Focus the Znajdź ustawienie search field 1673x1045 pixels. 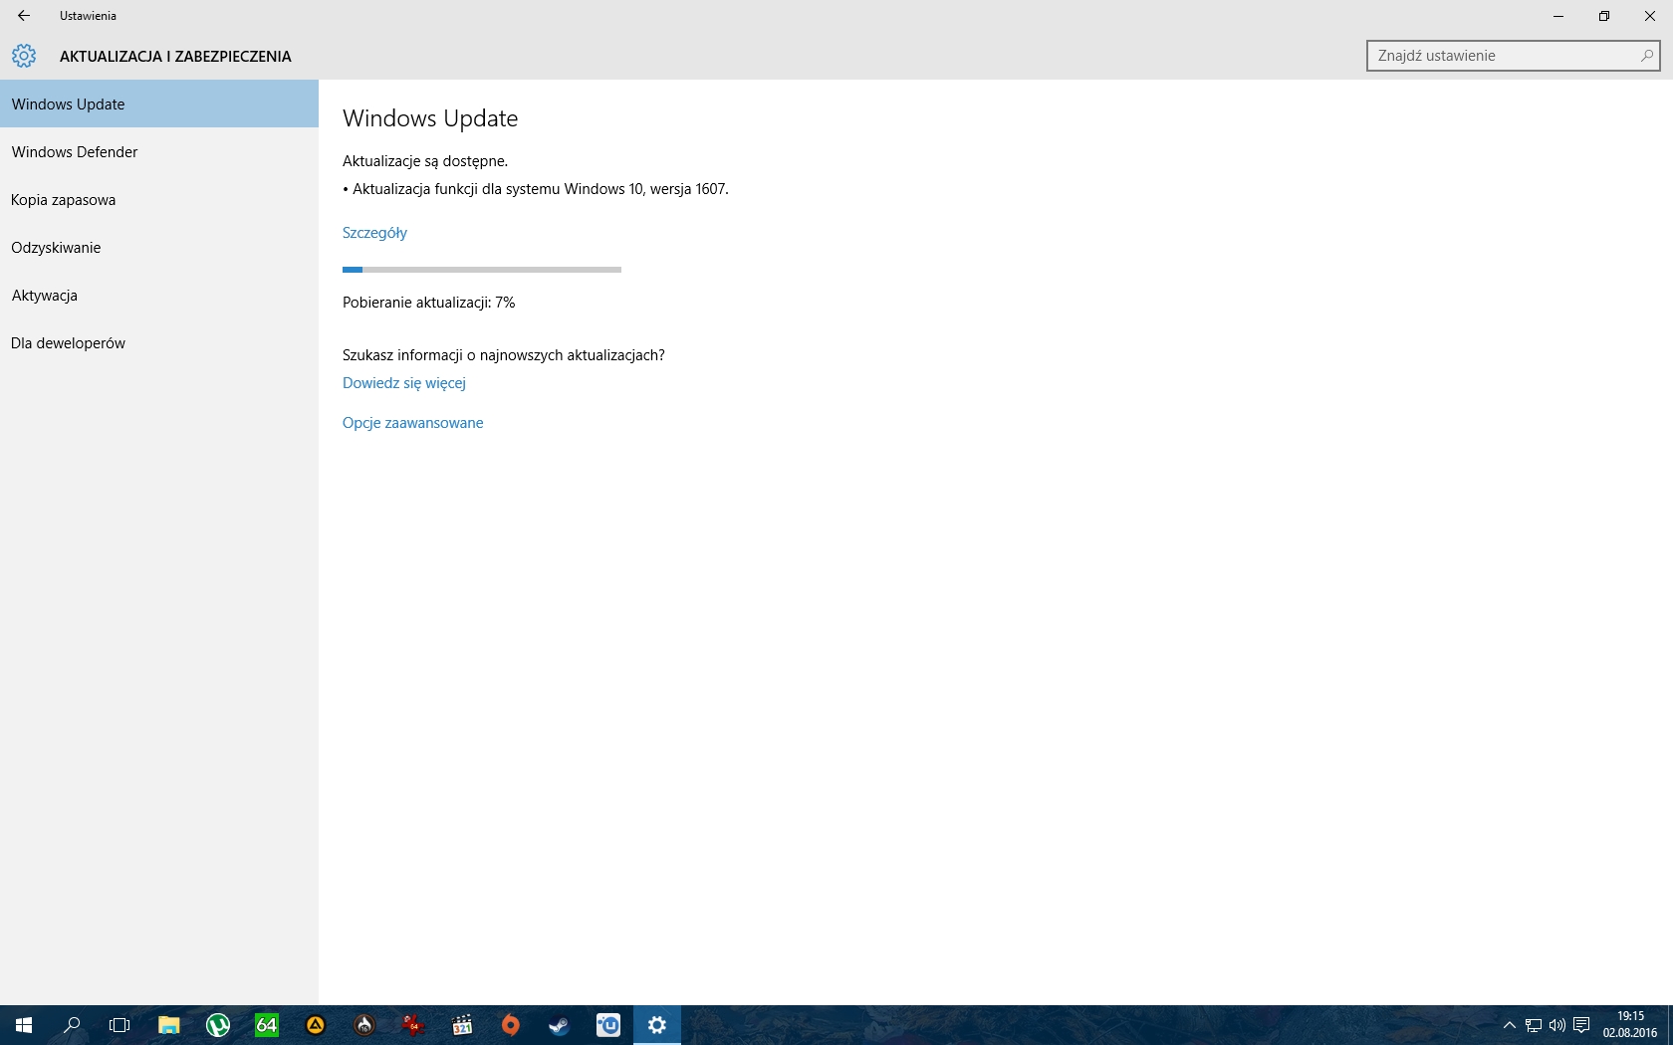click(1514, 56)
